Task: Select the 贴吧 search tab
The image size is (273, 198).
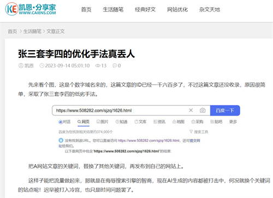Action: (x=216, y=122)
